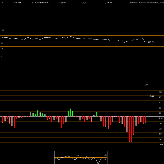Click histogram axis label -60
Screen dimensions: 164x164
[x=160, y=134]
